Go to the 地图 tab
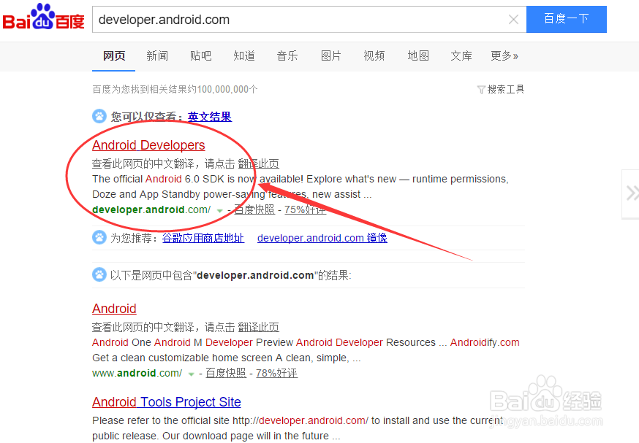The image size is (639, 443). click(x=418, y=55)
